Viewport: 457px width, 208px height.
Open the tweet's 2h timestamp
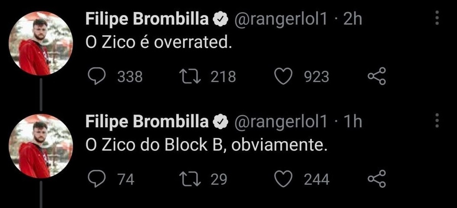(352, 20)
